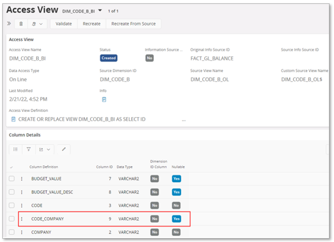Viewport: 334px width, 242px height.
Task: Tick the checkbox for CODE_COMPANY row
Action: 12,219
